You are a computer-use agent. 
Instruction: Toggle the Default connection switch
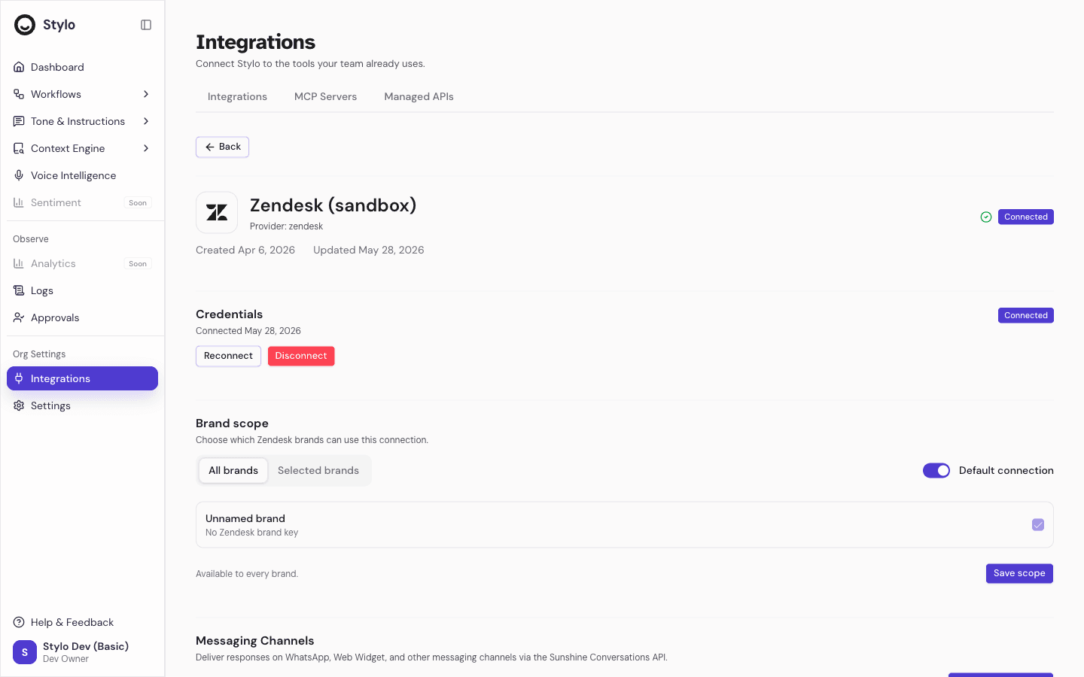coord(936,470)
